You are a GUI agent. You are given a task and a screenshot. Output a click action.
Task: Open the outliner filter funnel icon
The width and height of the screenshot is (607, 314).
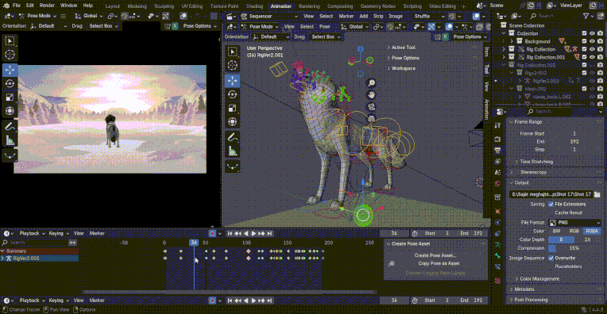pos(586,16)
